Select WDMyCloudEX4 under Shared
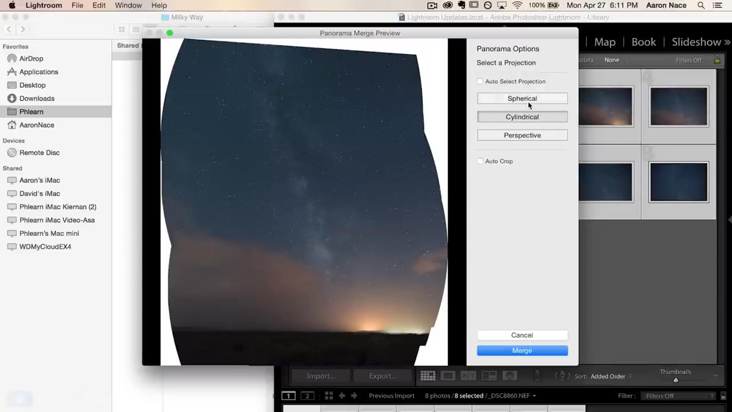The width and height of the screenshot is (732, 412). point(45,247)
